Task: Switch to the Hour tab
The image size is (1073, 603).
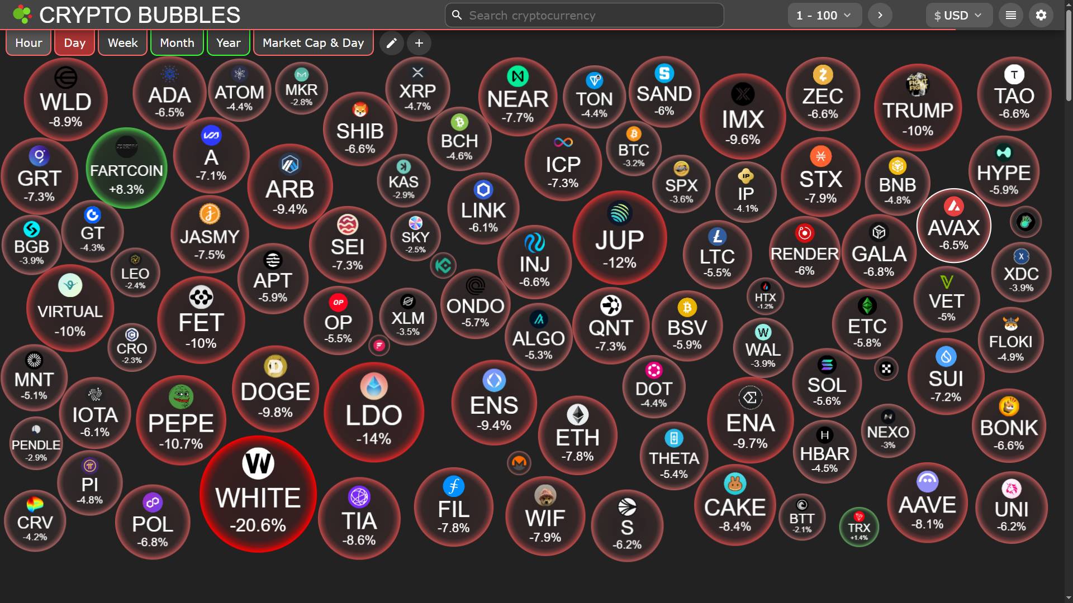Action: pos(29,43)
